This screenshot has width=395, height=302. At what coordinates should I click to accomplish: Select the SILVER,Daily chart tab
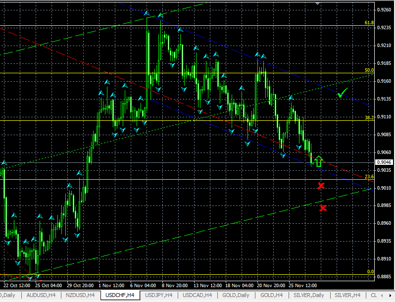click(311, 295)
